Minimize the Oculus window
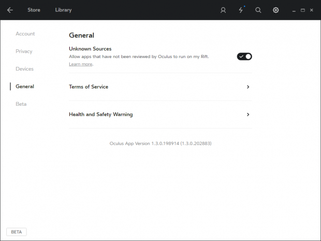This screenshot has width=321, height=241. (294, 10)
